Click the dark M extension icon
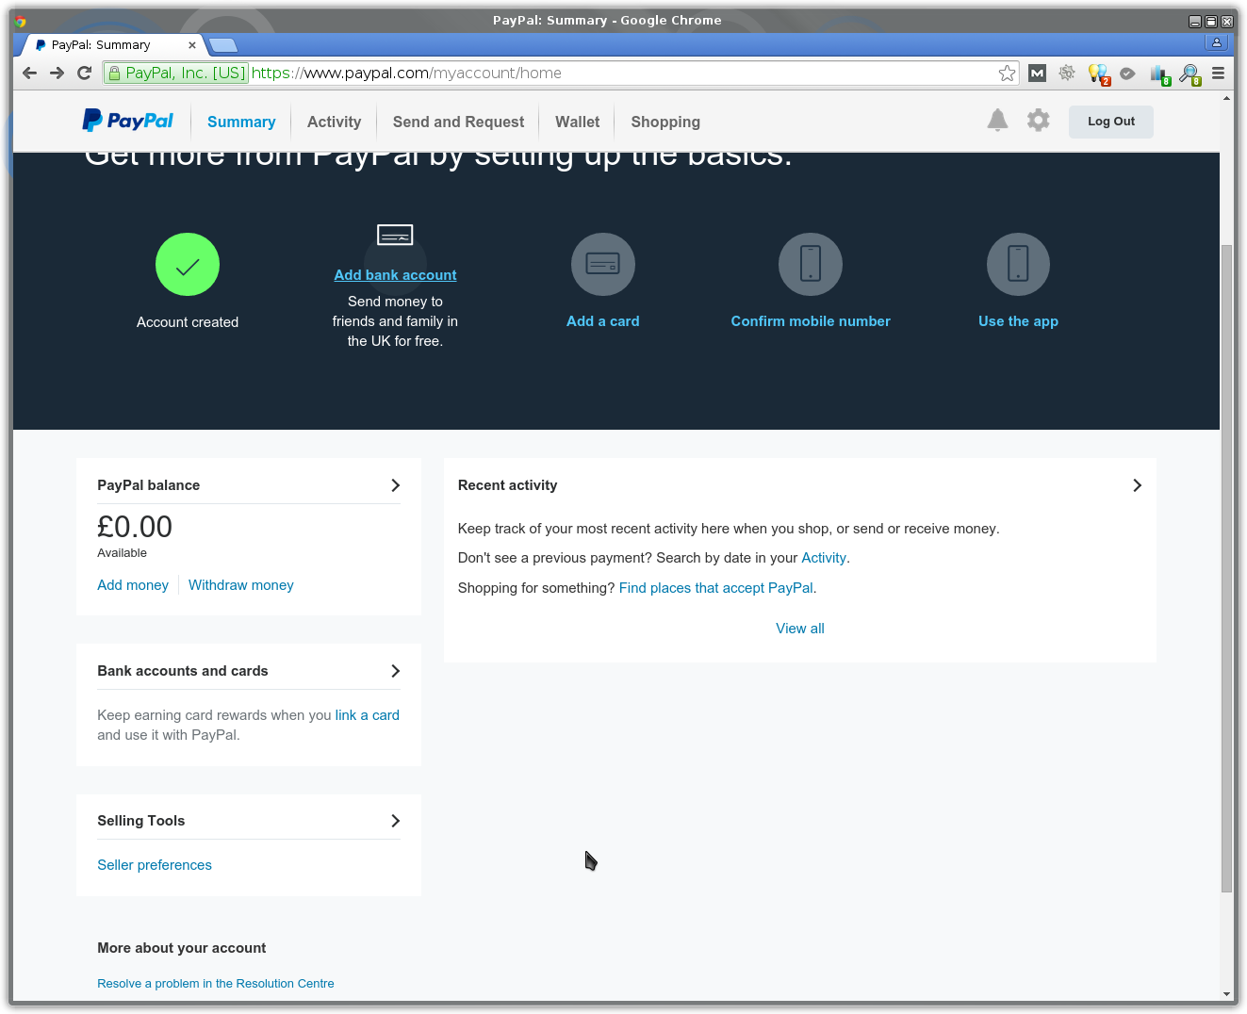Image resolution: width=1247 pixels, height=1014 pixels. 1037,73
